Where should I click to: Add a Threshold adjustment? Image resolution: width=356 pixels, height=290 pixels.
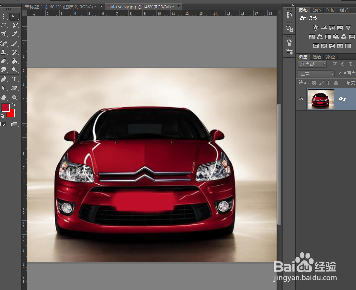tap(332, 46)
